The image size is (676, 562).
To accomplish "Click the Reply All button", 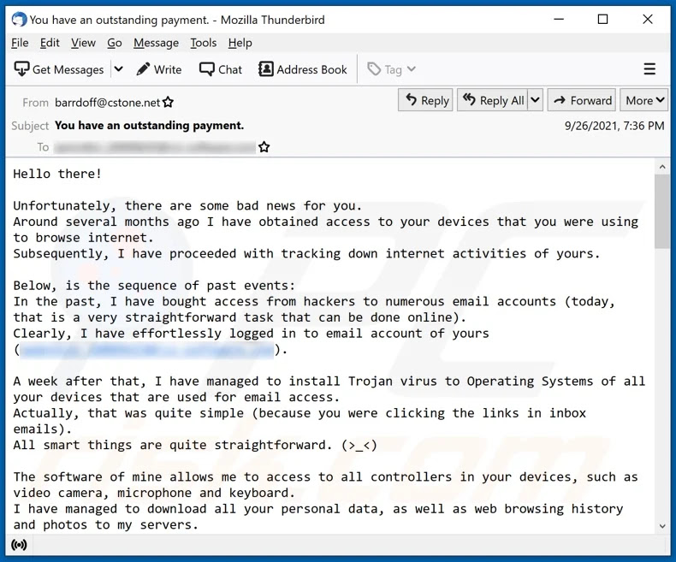I will [493, 100].
